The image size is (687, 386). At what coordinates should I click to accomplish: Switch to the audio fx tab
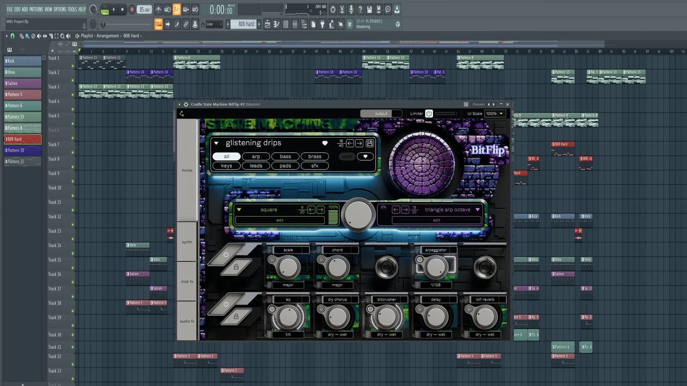[x=187, y=321]
